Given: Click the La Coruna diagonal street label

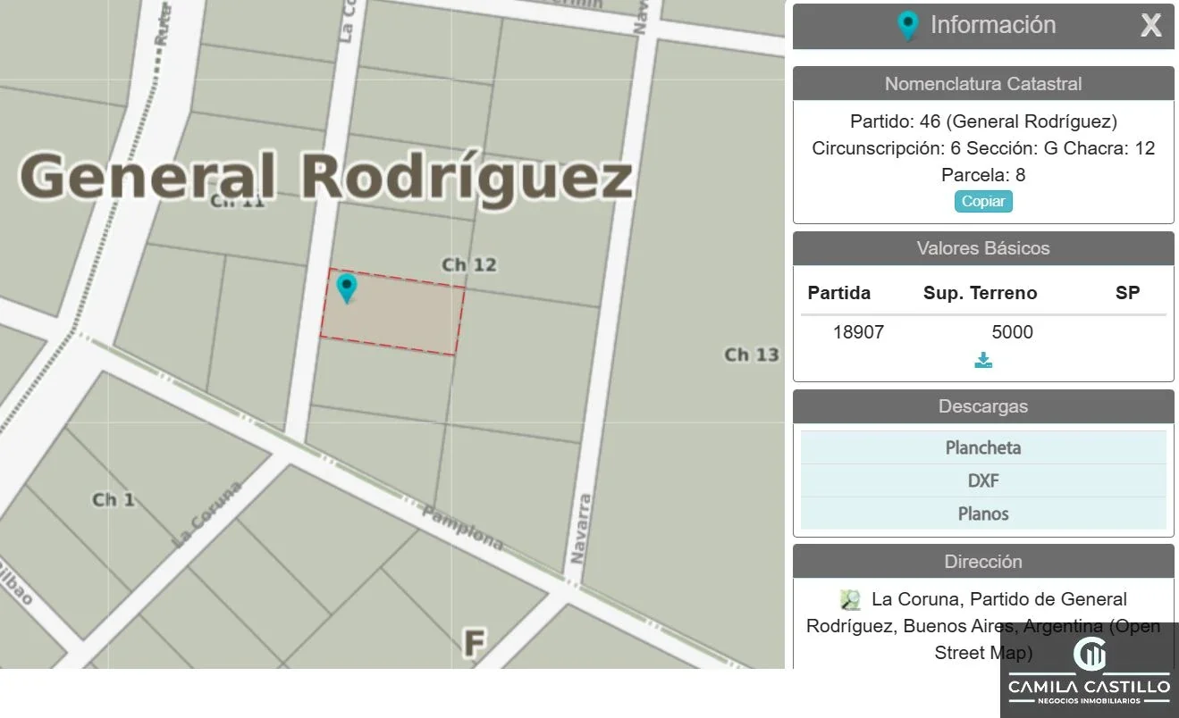Looking at the screenshot, I should pyautogui.click(x=206, y=513).
